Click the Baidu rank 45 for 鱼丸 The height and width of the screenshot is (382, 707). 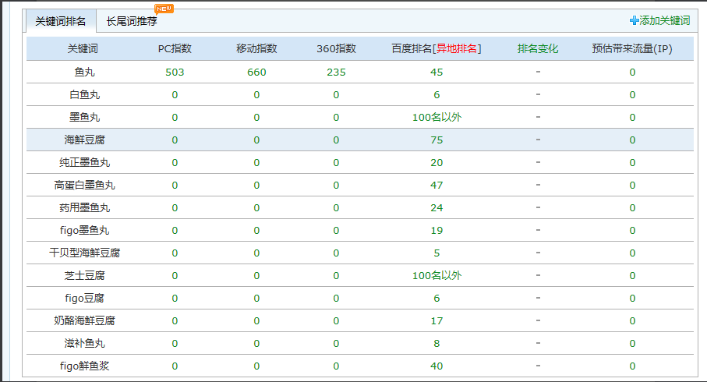point(437,72)
